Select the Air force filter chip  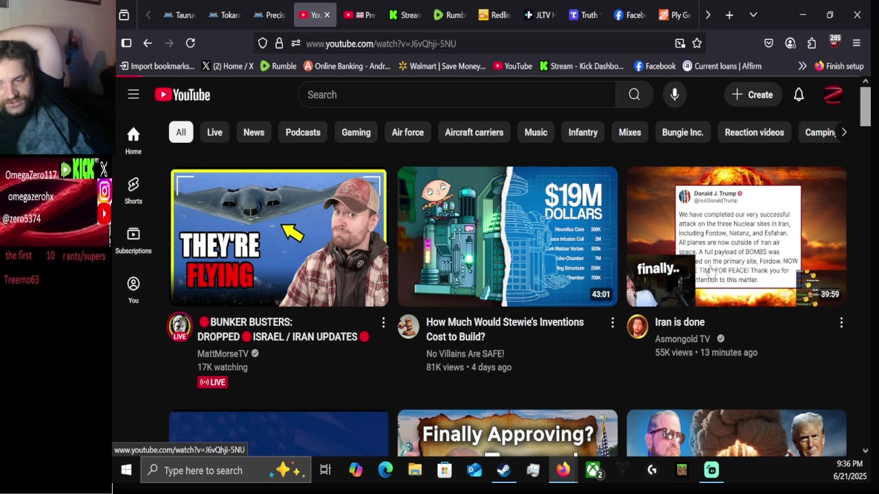pyautogui.click(x=408, y=132)
